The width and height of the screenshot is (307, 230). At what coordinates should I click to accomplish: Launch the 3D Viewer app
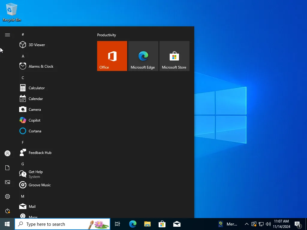coord(37,45)
